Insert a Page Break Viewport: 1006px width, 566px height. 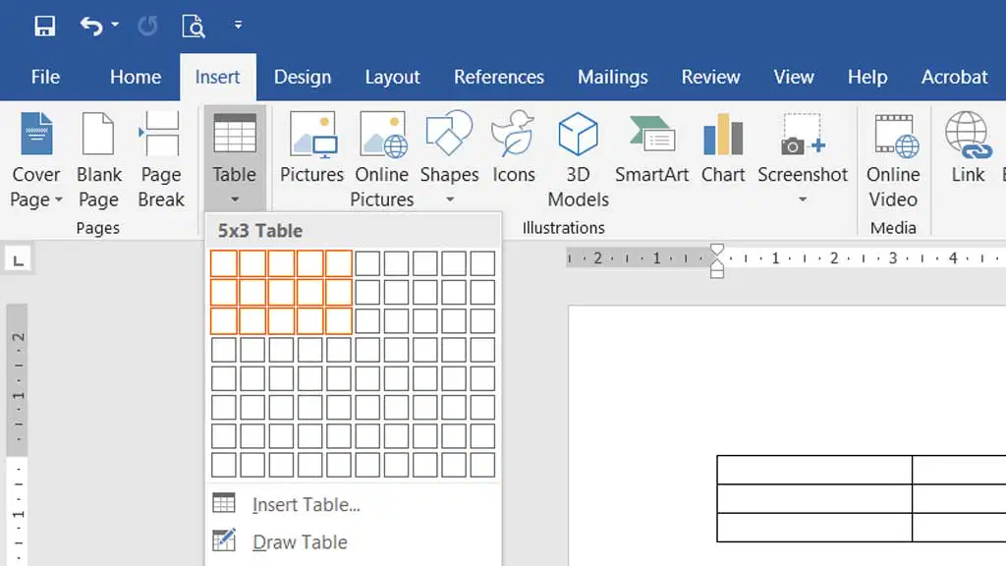click(160, 160)
